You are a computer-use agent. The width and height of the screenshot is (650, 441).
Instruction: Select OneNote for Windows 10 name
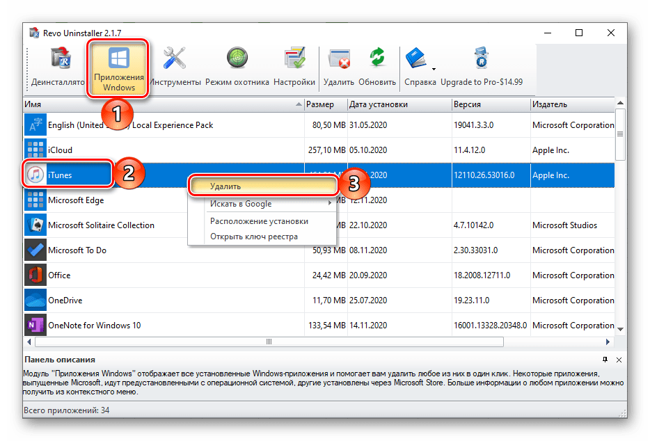click(x=95, y=326)
